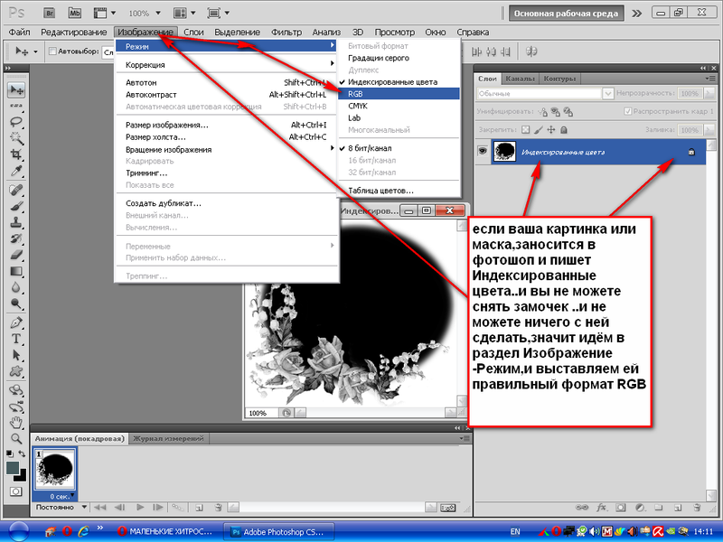Select the Dodge tool
The image size is (723, 542).
16,304
